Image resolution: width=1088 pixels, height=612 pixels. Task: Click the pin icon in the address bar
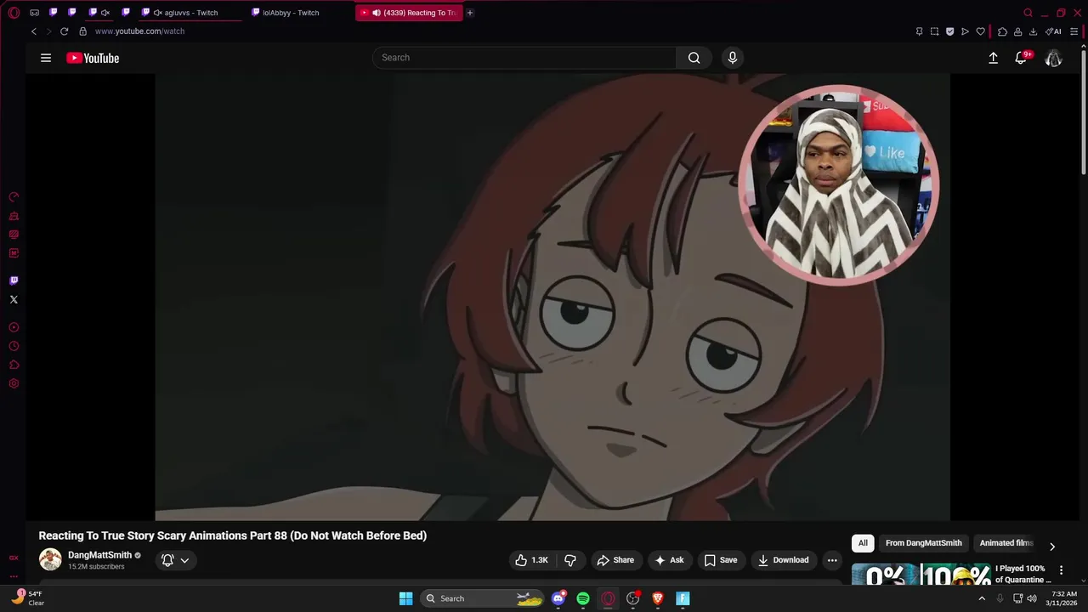pos(919,31)
